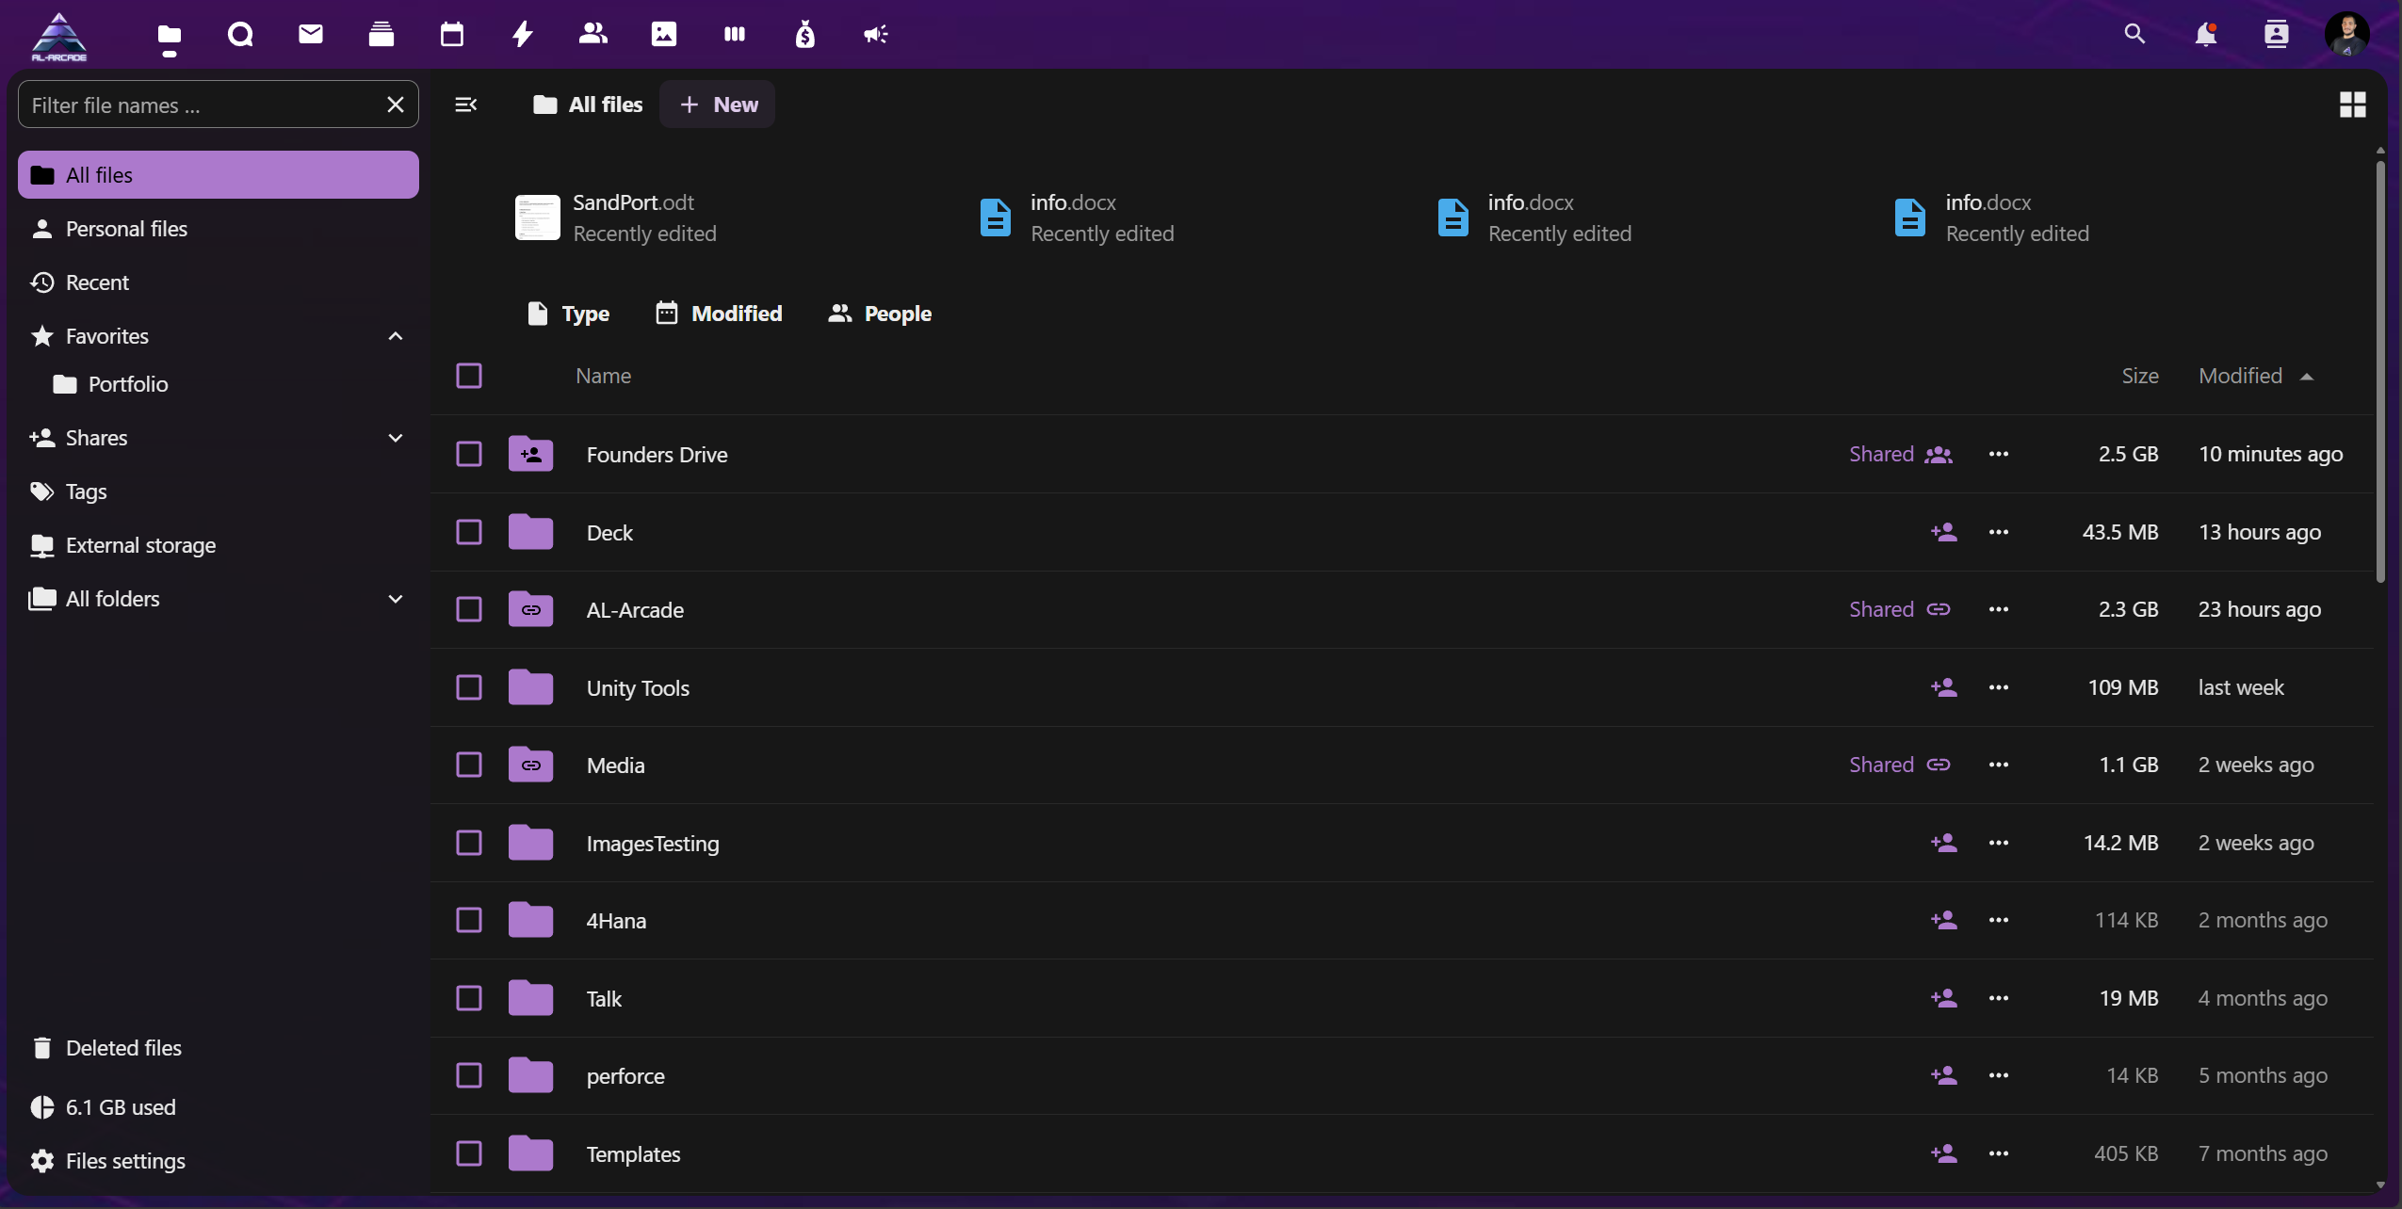
Task: Switch to grid view icon
Action: (2352, 105)
